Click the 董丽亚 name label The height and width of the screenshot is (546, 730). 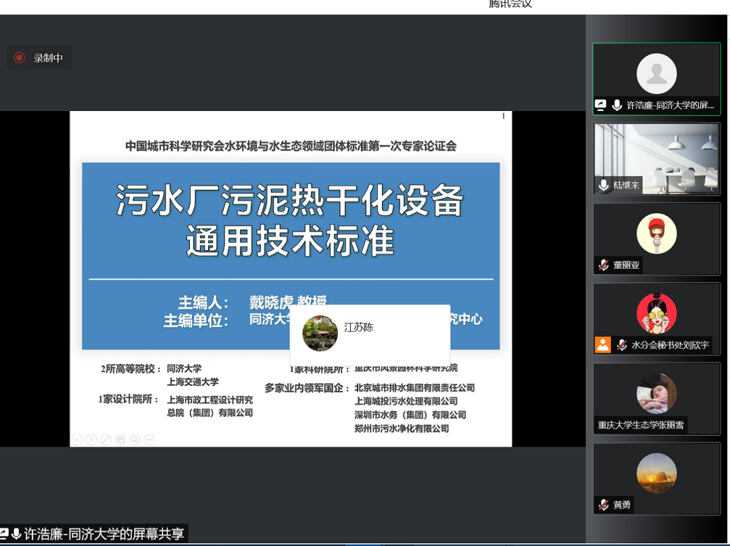pyautogui.click(x=626, y=265)
